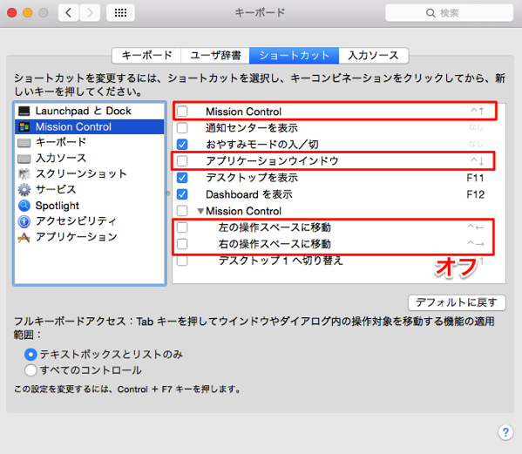Uncheck デスクトップを表示 checkbox
Image resolution: width=522 pixels, height=454 pixels.
(x=182, y=178)
